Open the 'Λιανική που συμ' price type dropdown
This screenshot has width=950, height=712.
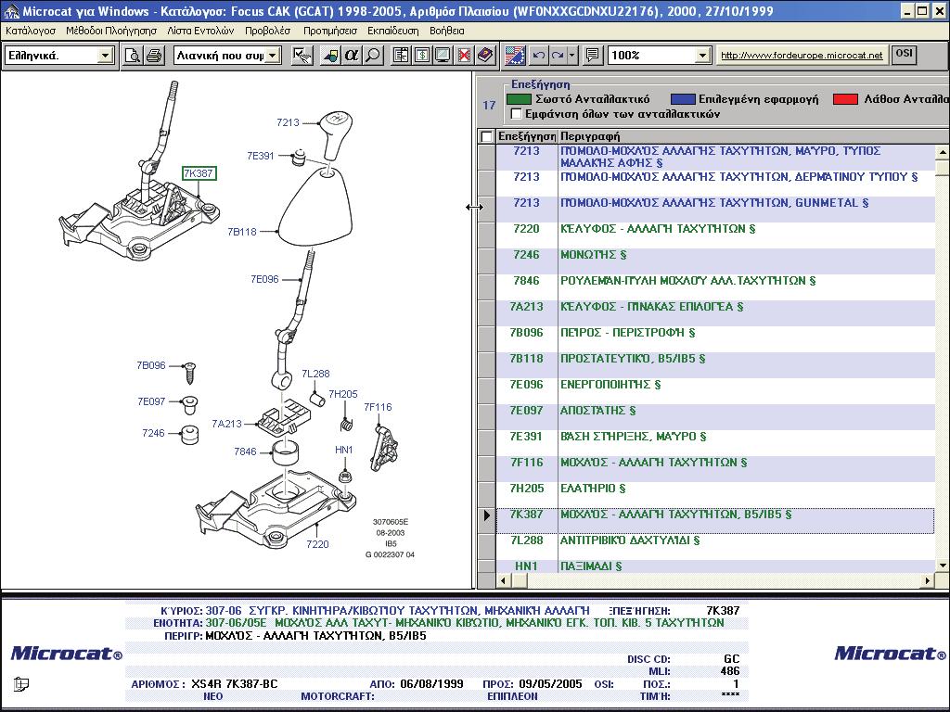(273, 56)
